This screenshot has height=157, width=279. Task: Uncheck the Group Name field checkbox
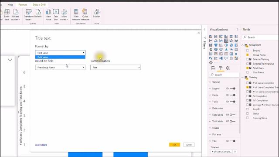click(x=248, y=55)
